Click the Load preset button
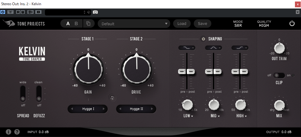301x137 pixels. pyautogui.click(x=182, y=24)
